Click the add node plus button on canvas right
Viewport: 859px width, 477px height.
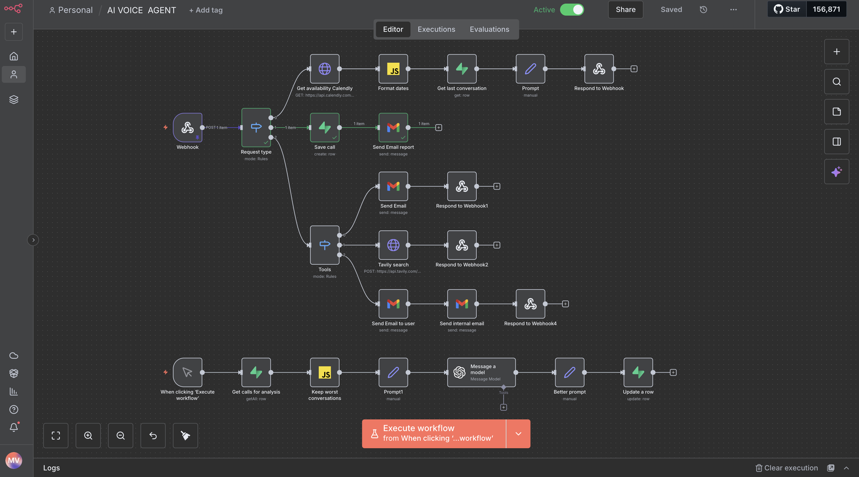coord(836,52)
